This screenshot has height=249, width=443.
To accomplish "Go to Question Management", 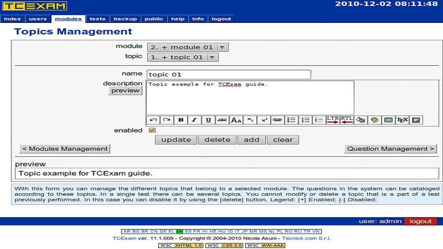I will click(390, 149).
